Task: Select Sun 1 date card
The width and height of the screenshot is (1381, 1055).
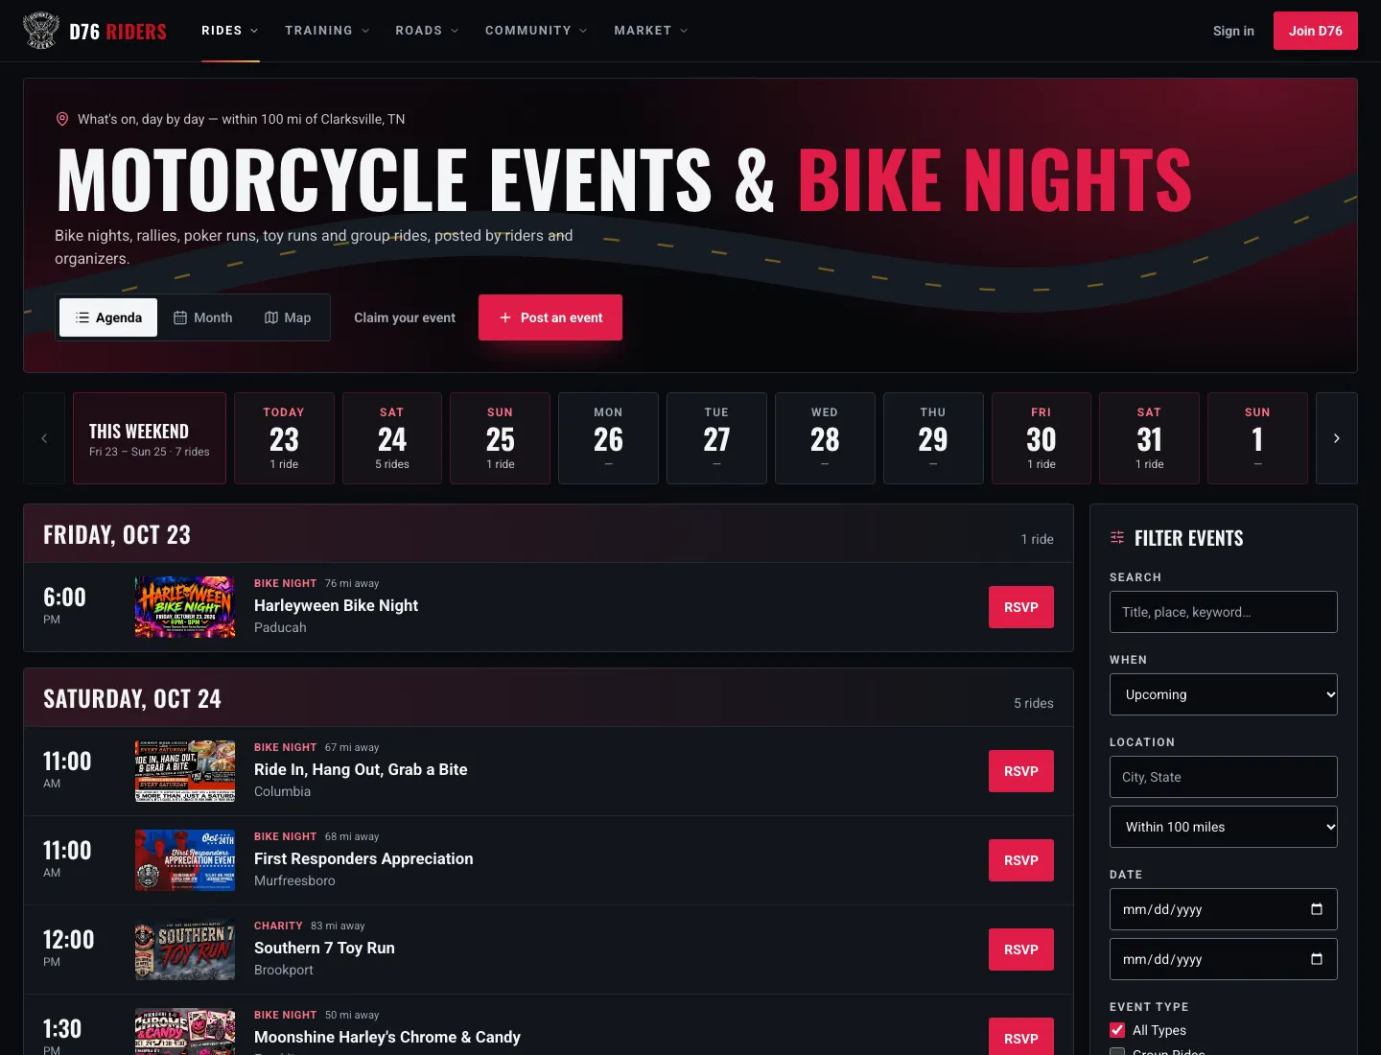Action: click(1257, 438)
